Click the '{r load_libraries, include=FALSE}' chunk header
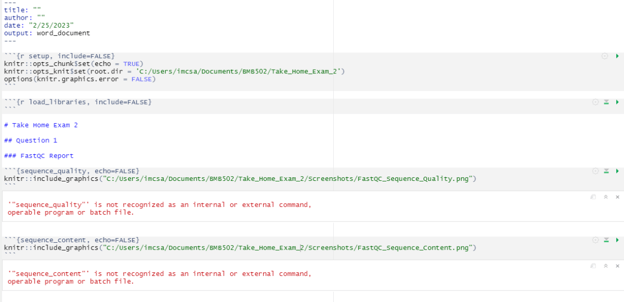 click(78, 102)
